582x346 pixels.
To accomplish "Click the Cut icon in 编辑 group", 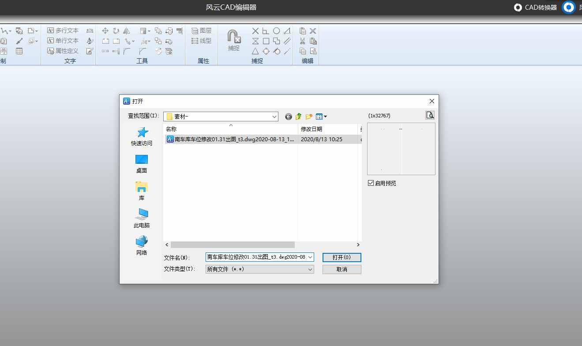I will click(x=303, y=41).
